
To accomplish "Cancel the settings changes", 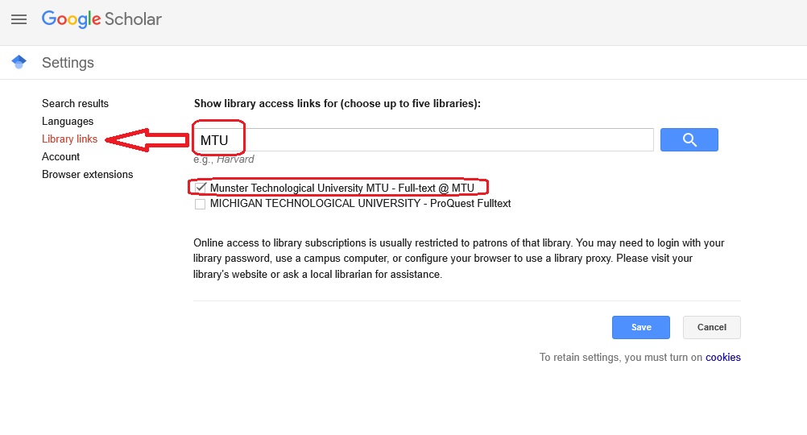I will [x=712, y=327].
